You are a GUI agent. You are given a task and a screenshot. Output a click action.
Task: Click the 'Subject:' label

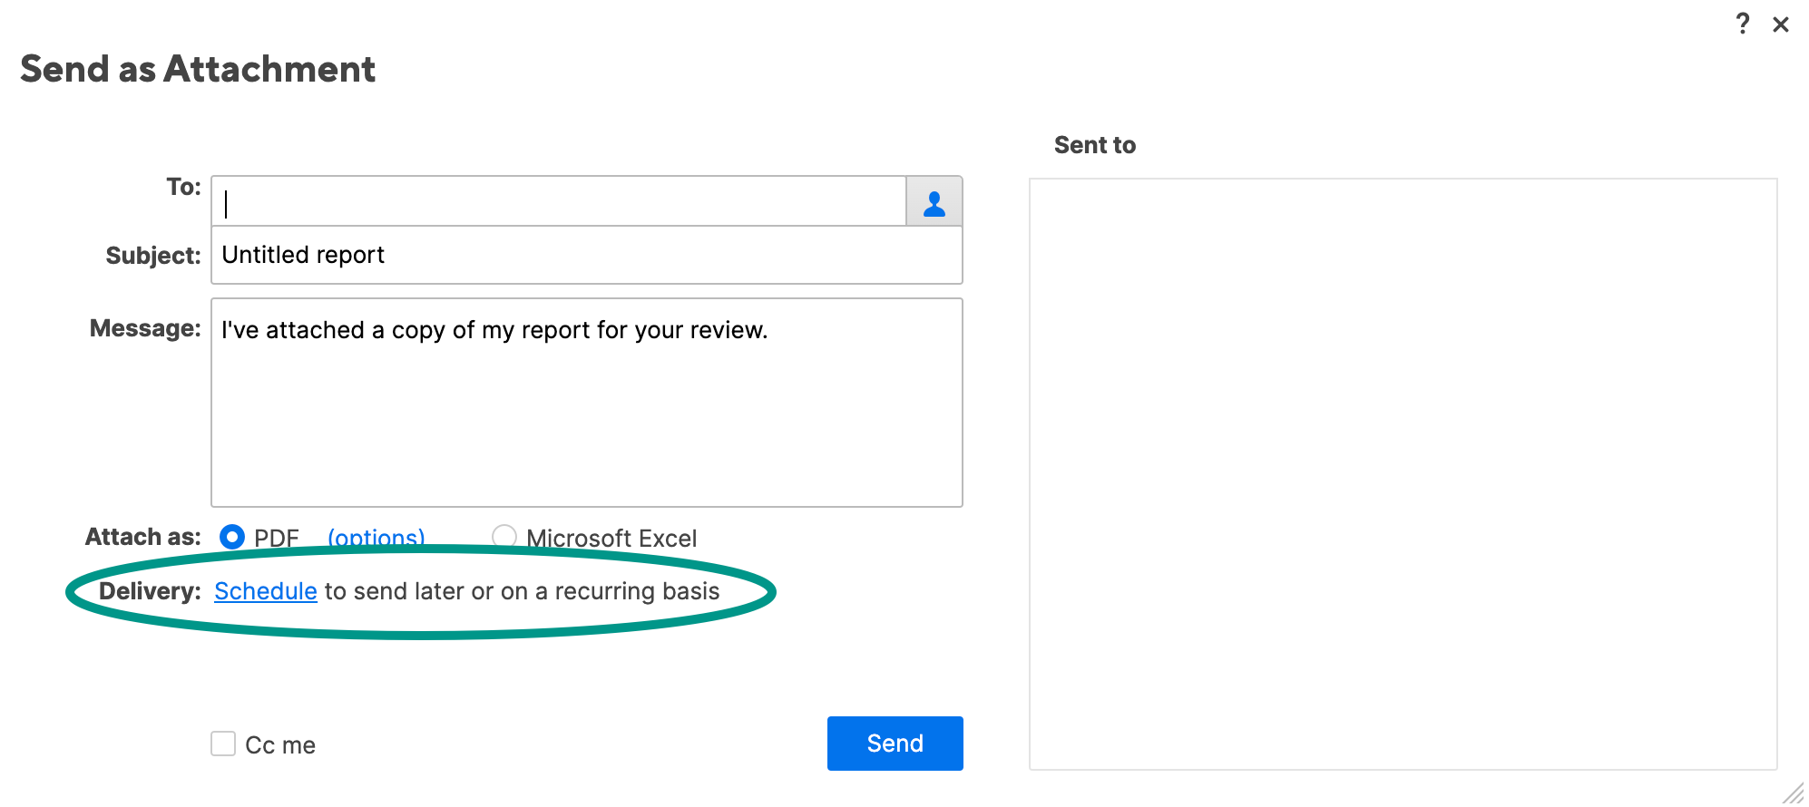click(x=153, y=256)
